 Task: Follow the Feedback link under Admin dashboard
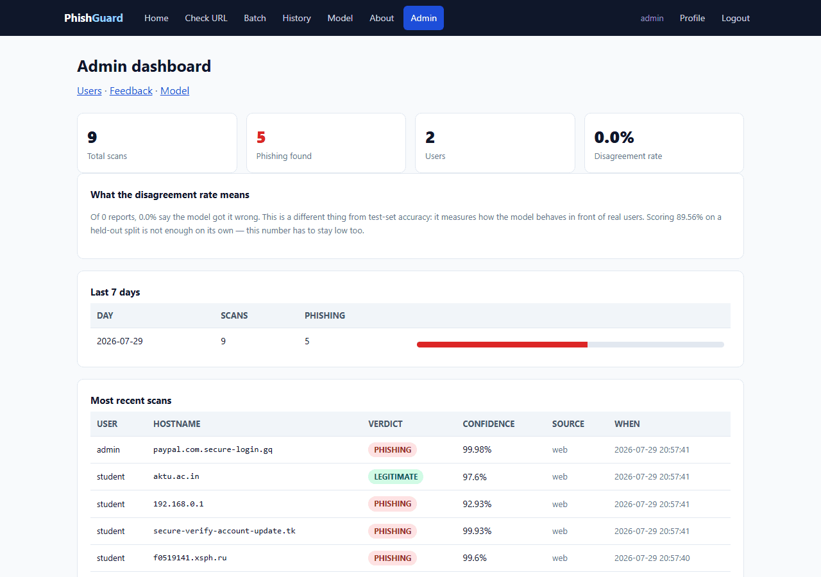(131, 90)
